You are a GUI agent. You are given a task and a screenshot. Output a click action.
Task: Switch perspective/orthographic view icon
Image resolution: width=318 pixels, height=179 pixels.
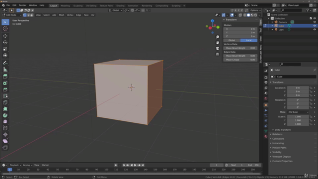tap(218, 54)
